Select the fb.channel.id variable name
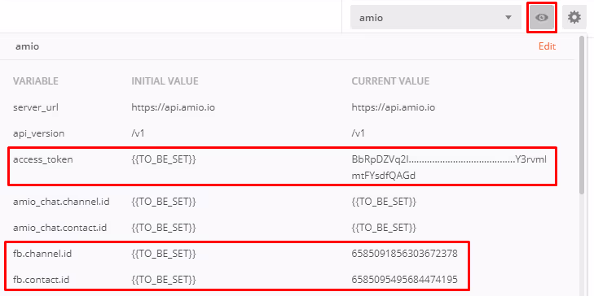Viewport: 594px width, 296px height. tap(42, 254)
